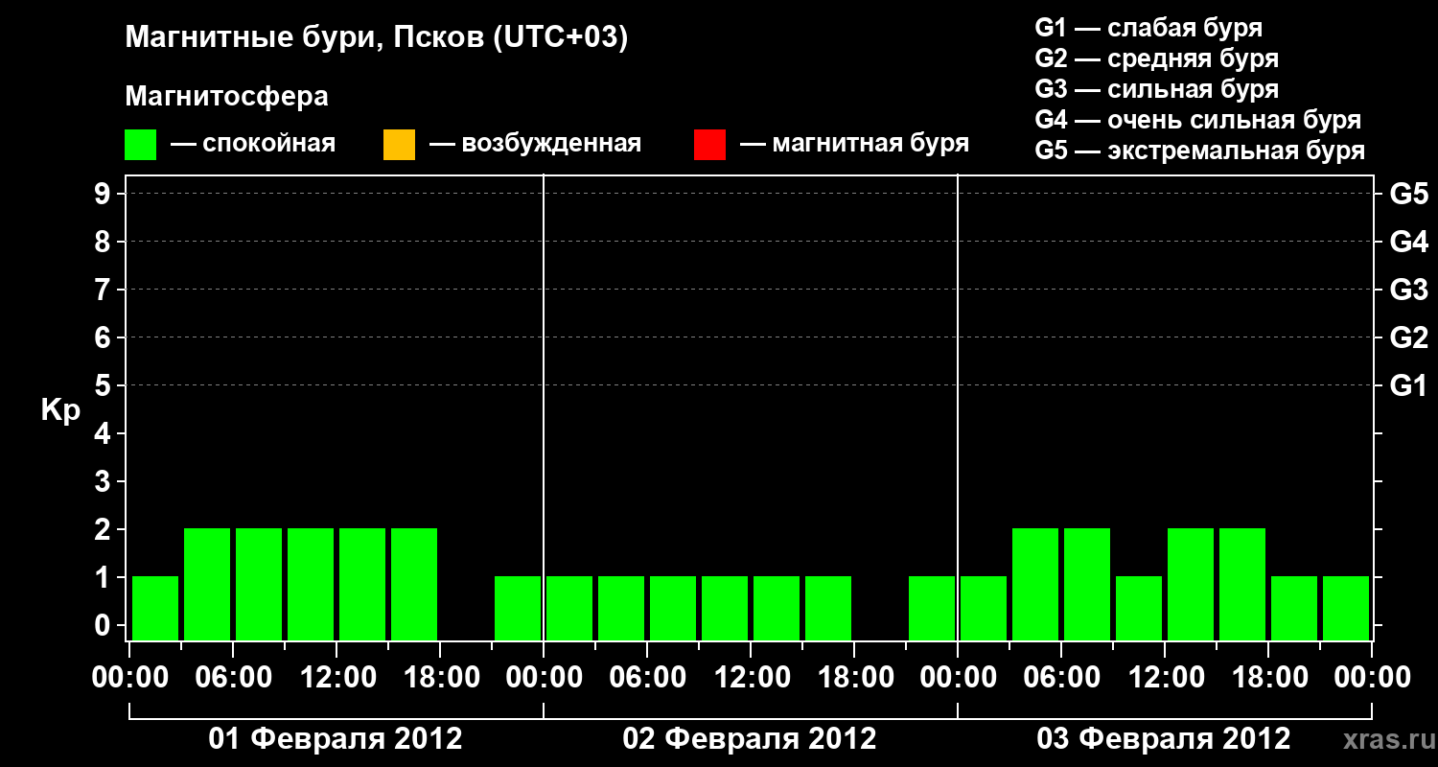Click the 00:00–03:00 bar on 02 Февраля

[569, 608]
